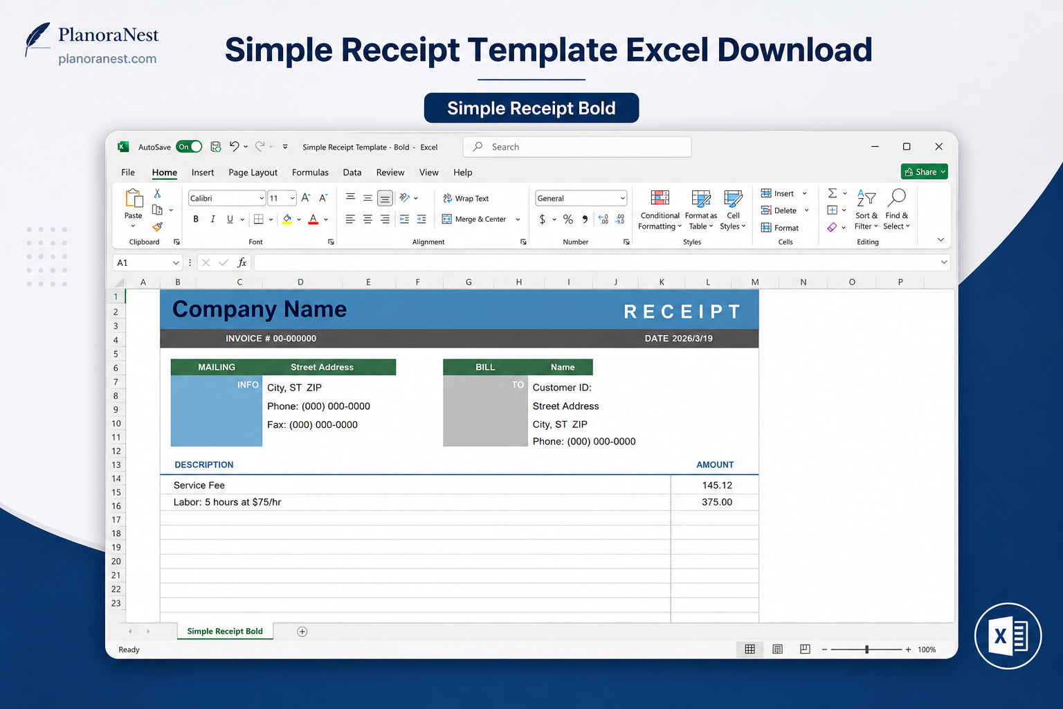Open the File menu
This screenshot has height=709, width=1063.
(x=128, y=172)
